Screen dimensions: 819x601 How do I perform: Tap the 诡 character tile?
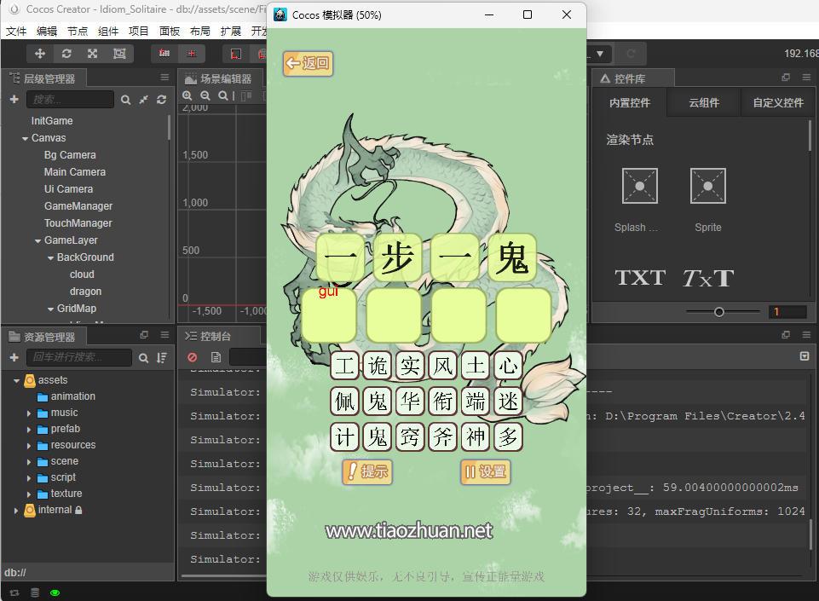coord(378,366)
